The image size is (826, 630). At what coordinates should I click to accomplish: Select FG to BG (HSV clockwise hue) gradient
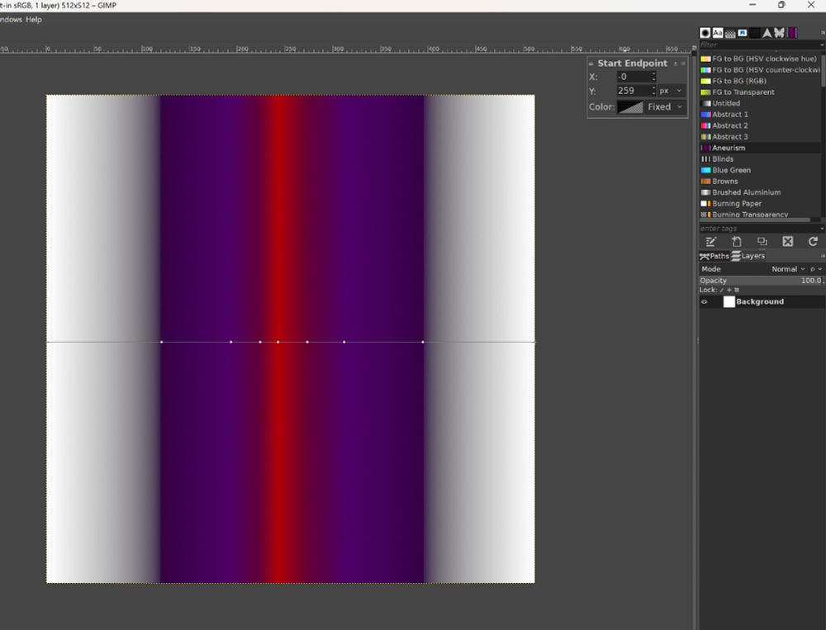coord(759,59)
